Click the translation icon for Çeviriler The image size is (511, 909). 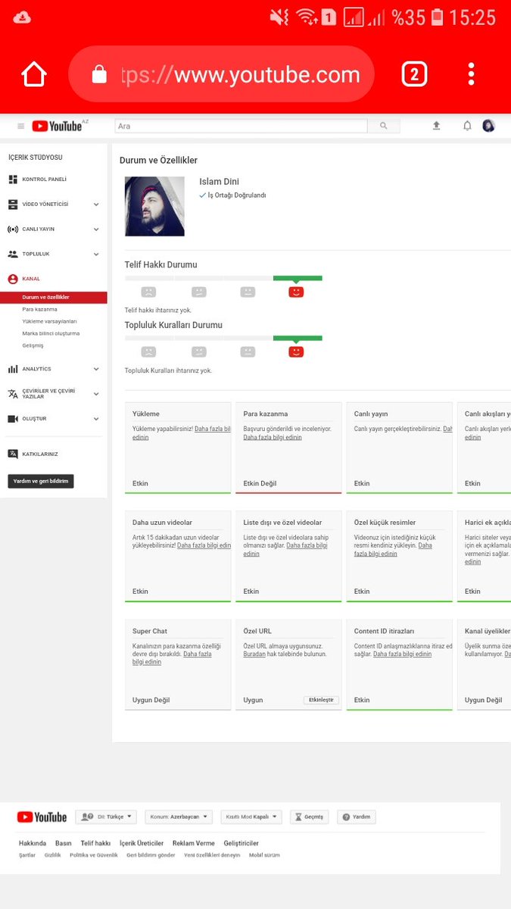13,394
